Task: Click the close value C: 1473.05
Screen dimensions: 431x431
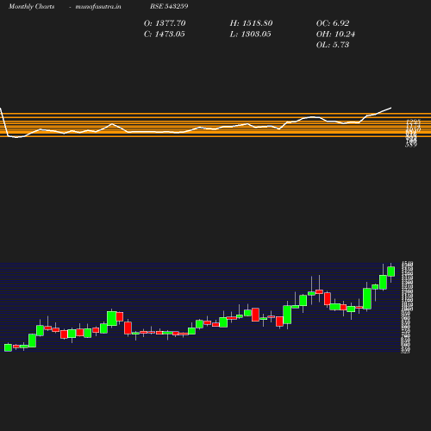Action: pyautogui.click(x=165, y=34)
